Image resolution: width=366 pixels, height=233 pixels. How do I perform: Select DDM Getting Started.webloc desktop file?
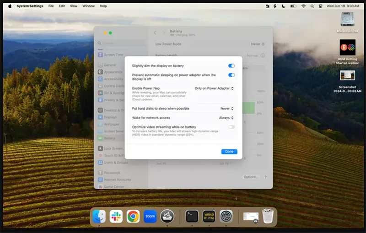click(x=347, y=52)
